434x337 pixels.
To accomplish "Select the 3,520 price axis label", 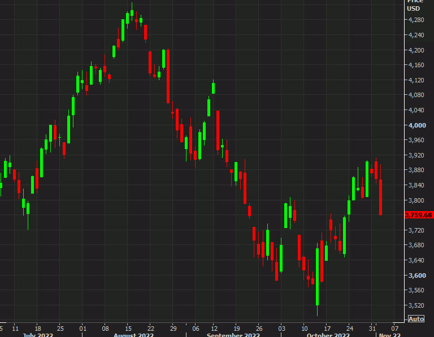I will [x=416, y=305].
